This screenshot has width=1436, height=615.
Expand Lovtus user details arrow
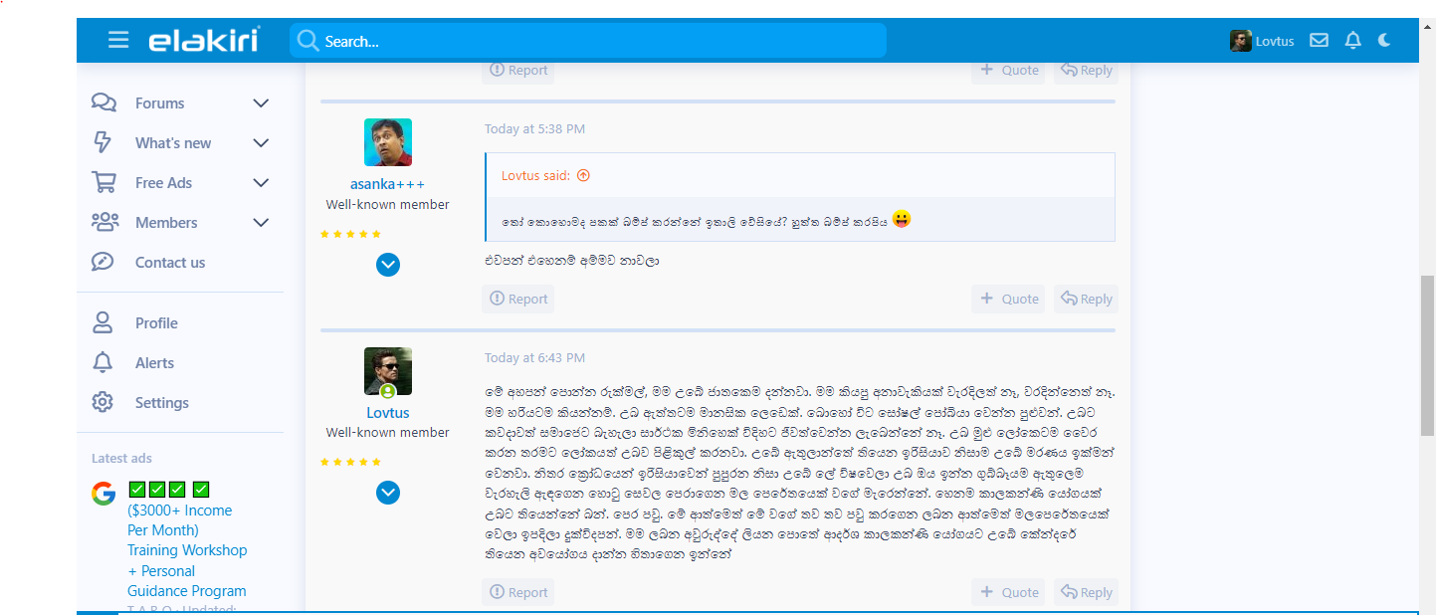pos(388,493)
